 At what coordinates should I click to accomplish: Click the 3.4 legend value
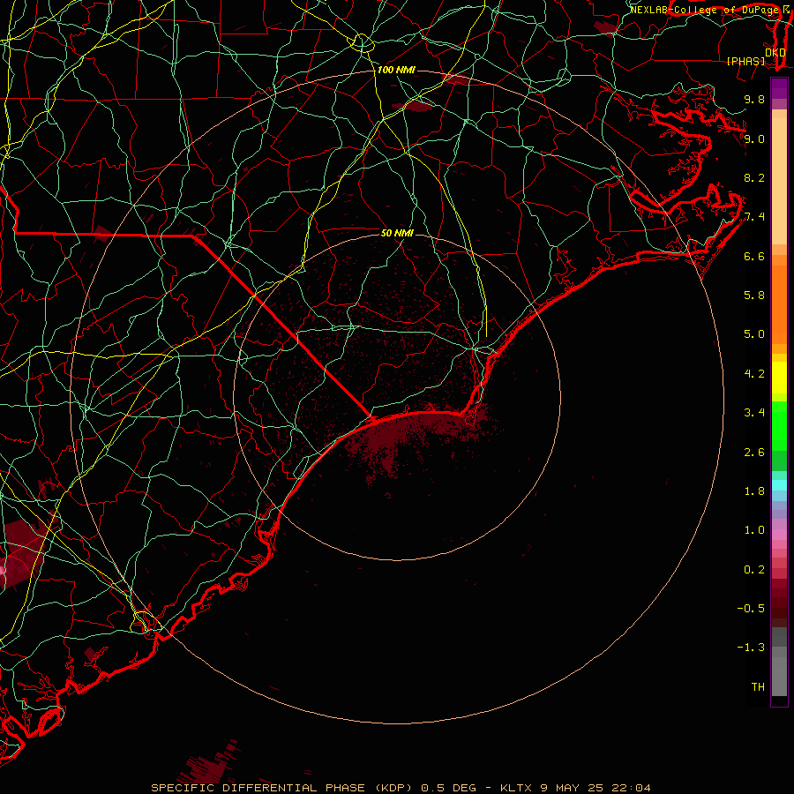[x=754, y=413]
